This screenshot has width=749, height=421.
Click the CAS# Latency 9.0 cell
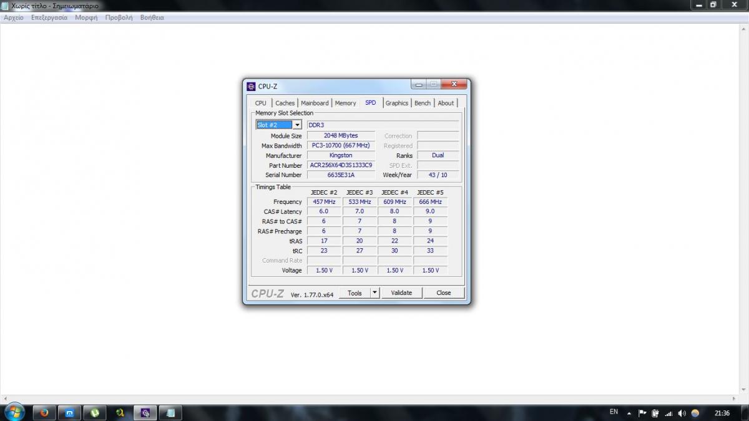(430, 211)
